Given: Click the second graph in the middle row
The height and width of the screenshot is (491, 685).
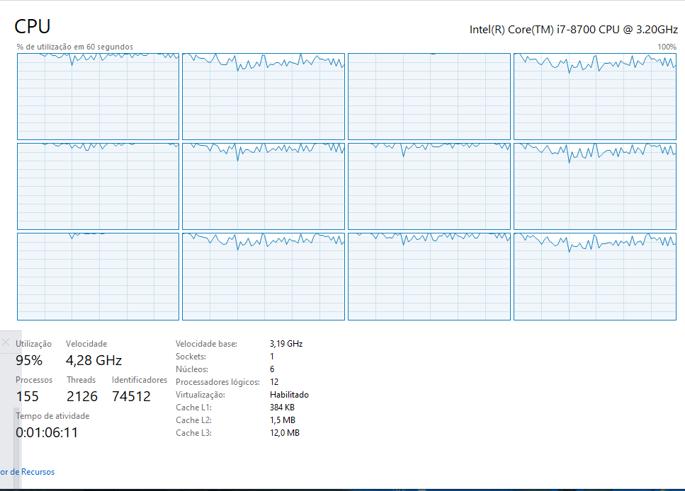Looking at the screenshot, I should click(263, 186).
